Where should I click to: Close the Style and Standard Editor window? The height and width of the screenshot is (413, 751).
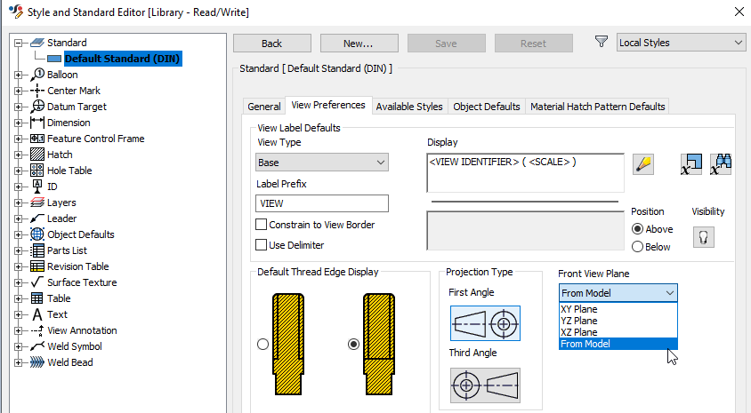click(739, 12)
